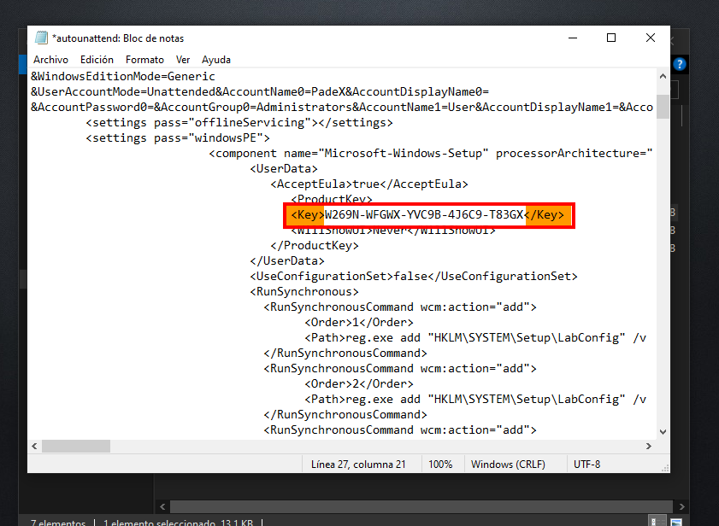Click Notepad's horizontal scrollbar left arrow
Viewport: 719px width, 526px height.
34,446
